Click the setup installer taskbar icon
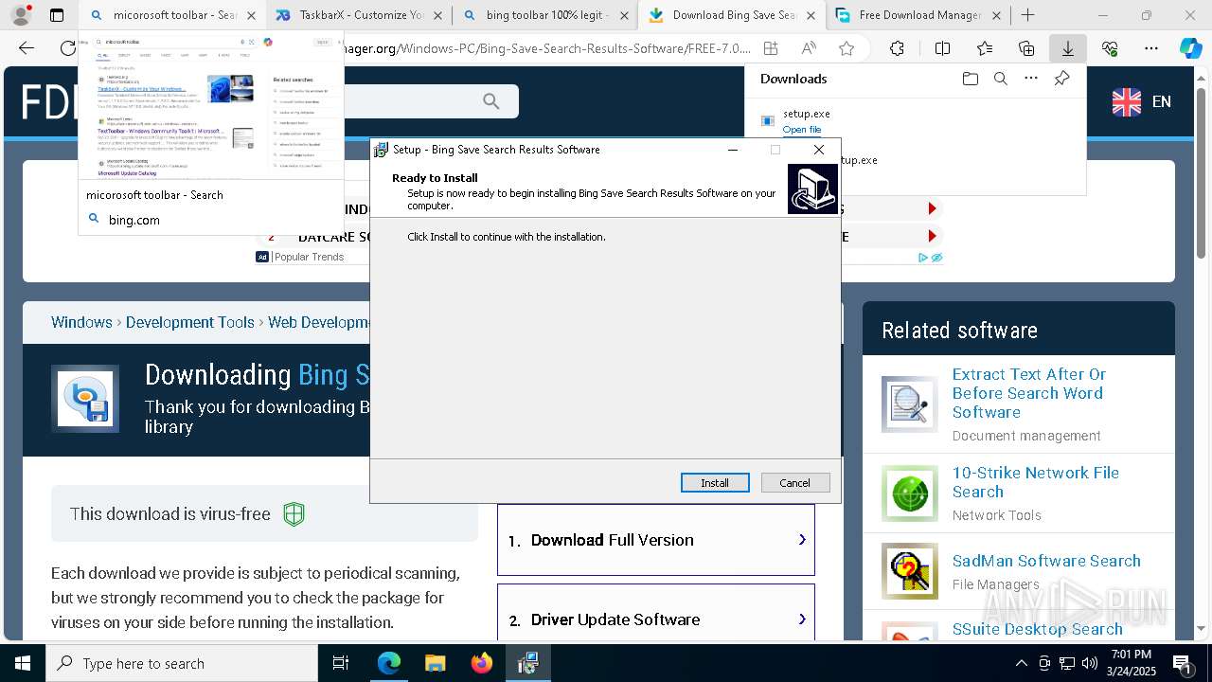Viewport: 1212px width, 682px height. click(x=527, y=663)
